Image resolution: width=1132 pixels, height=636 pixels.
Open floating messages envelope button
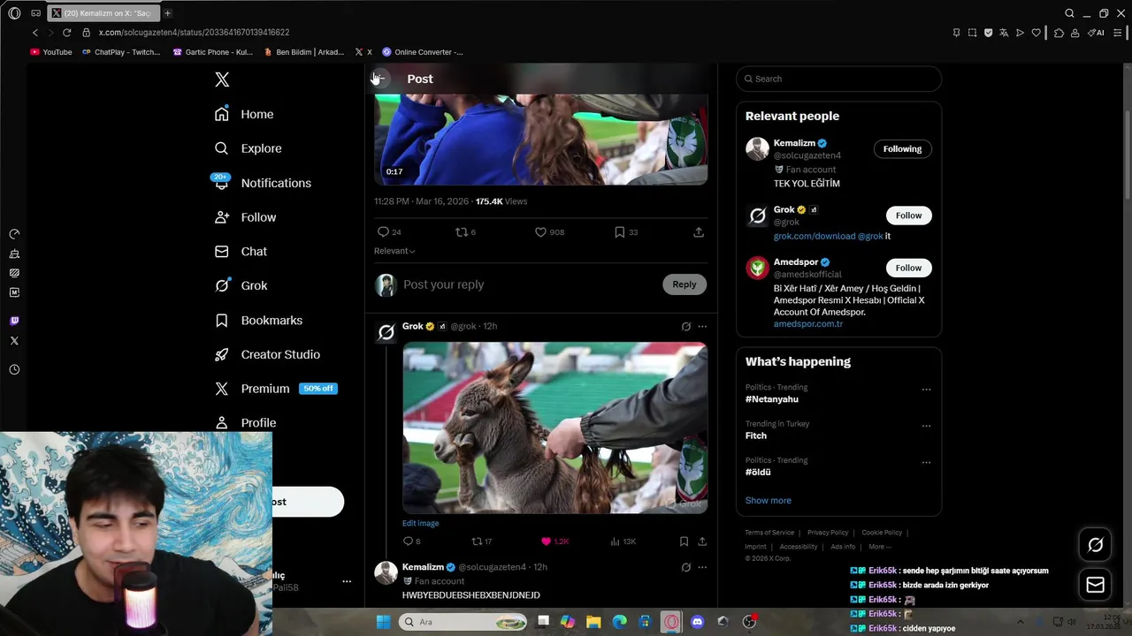[x=1095, y=585]
